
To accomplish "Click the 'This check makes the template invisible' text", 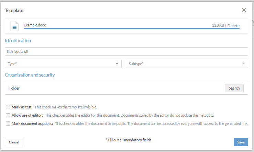I will (66, 107).
